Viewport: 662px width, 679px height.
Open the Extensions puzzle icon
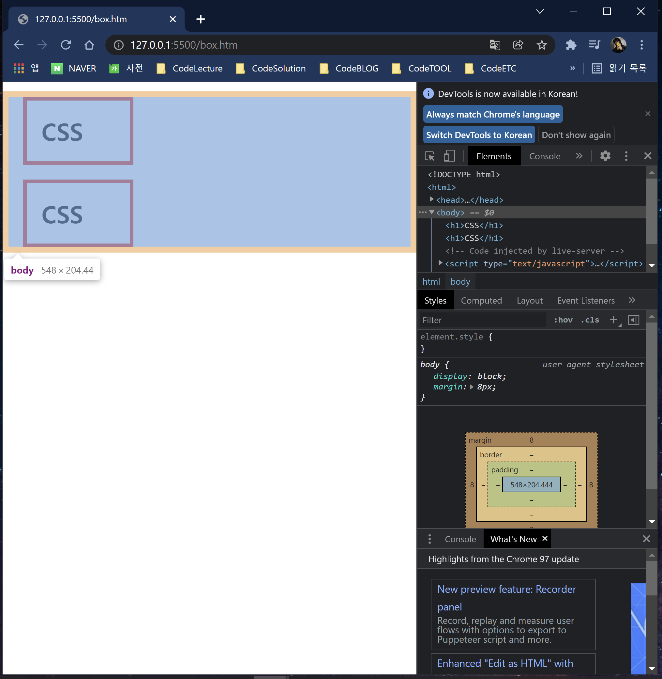click(571, 45)
